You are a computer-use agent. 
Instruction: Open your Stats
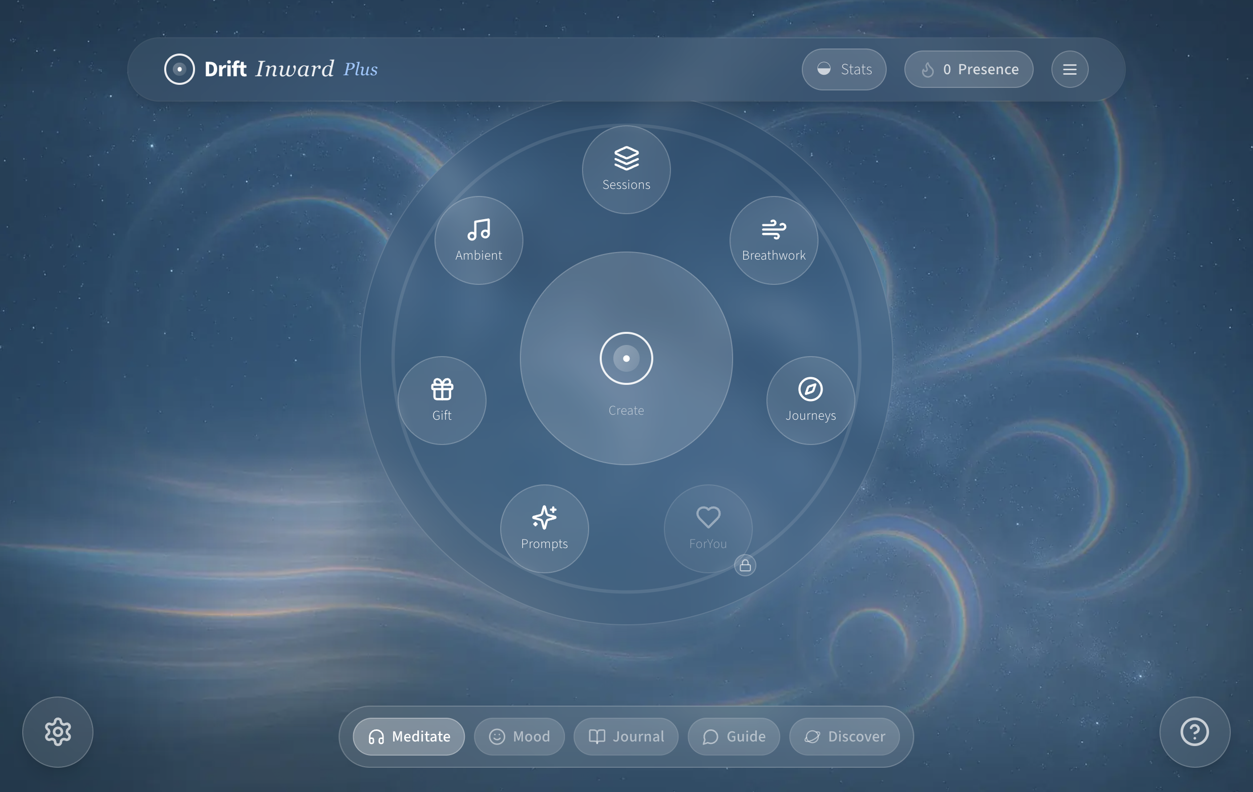[843, 69]
